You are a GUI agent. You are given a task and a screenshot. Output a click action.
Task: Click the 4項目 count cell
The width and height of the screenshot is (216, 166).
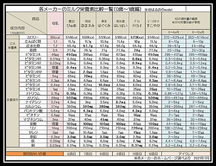[121, 154]
